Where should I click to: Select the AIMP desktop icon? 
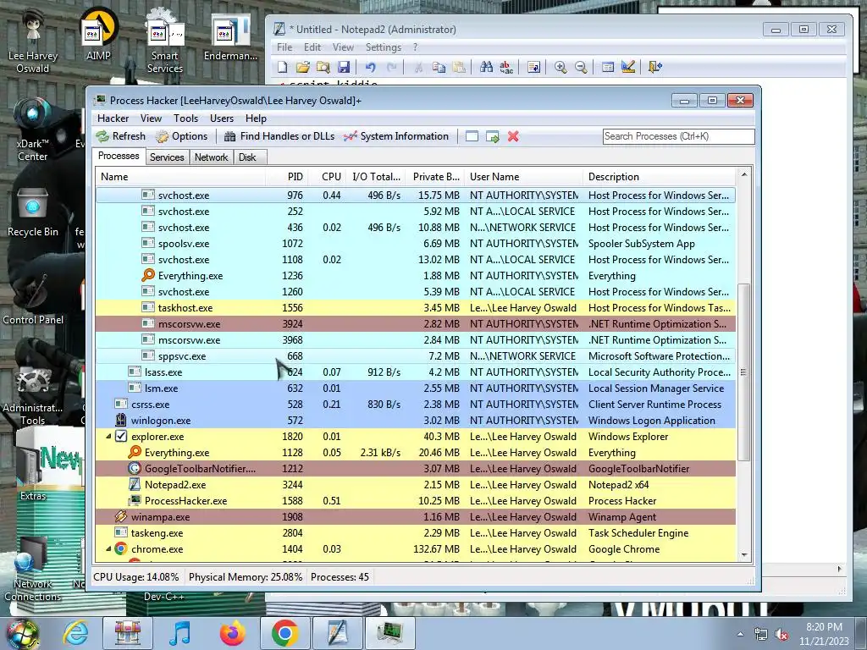(98, 36)
